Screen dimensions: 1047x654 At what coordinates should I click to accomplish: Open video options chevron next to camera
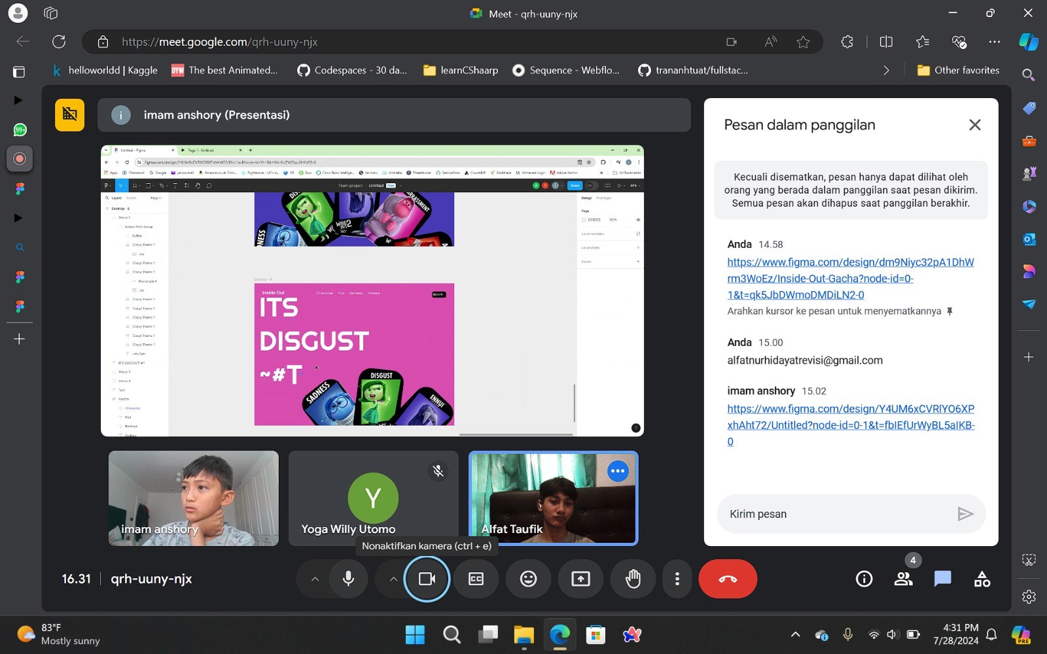tap(393, 578)
